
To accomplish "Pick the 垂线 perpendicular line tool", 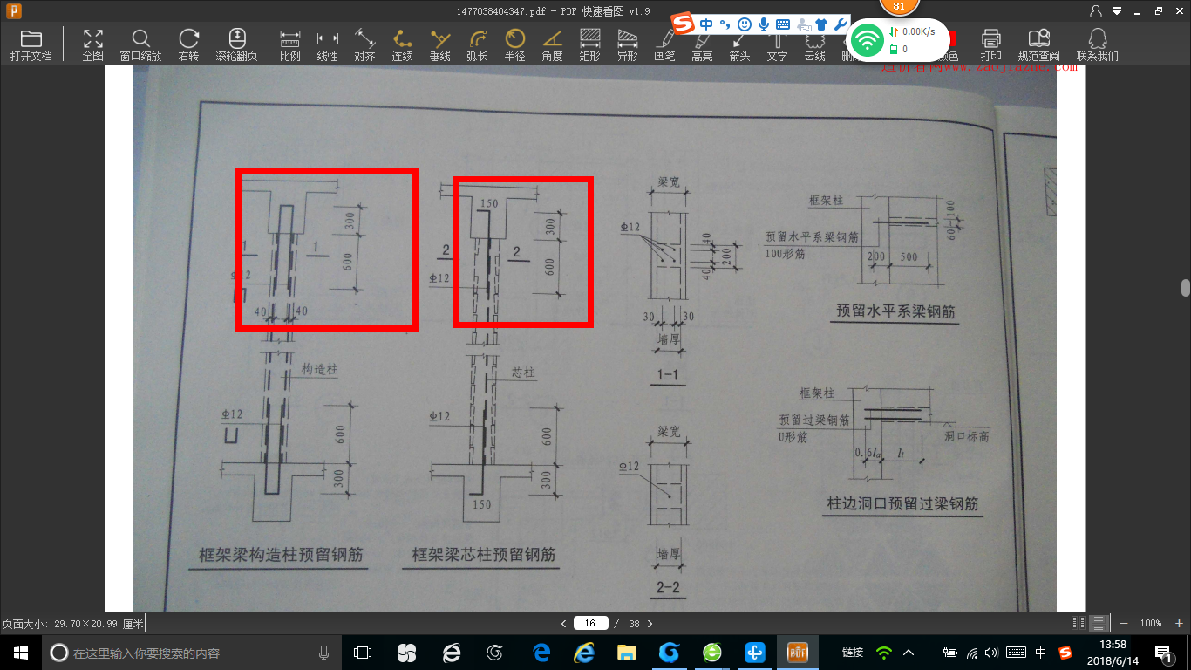I will tap(440, 44).
